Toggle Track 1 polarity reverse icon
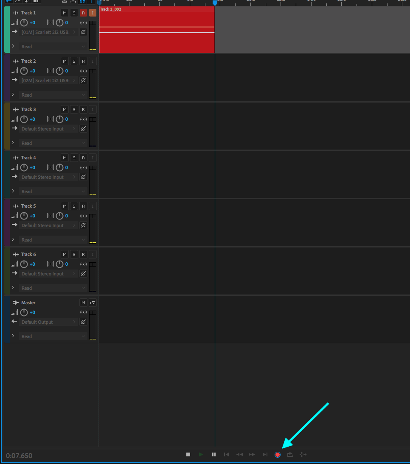The height and width of the screenshot is (464, 410). coord(83,32)
